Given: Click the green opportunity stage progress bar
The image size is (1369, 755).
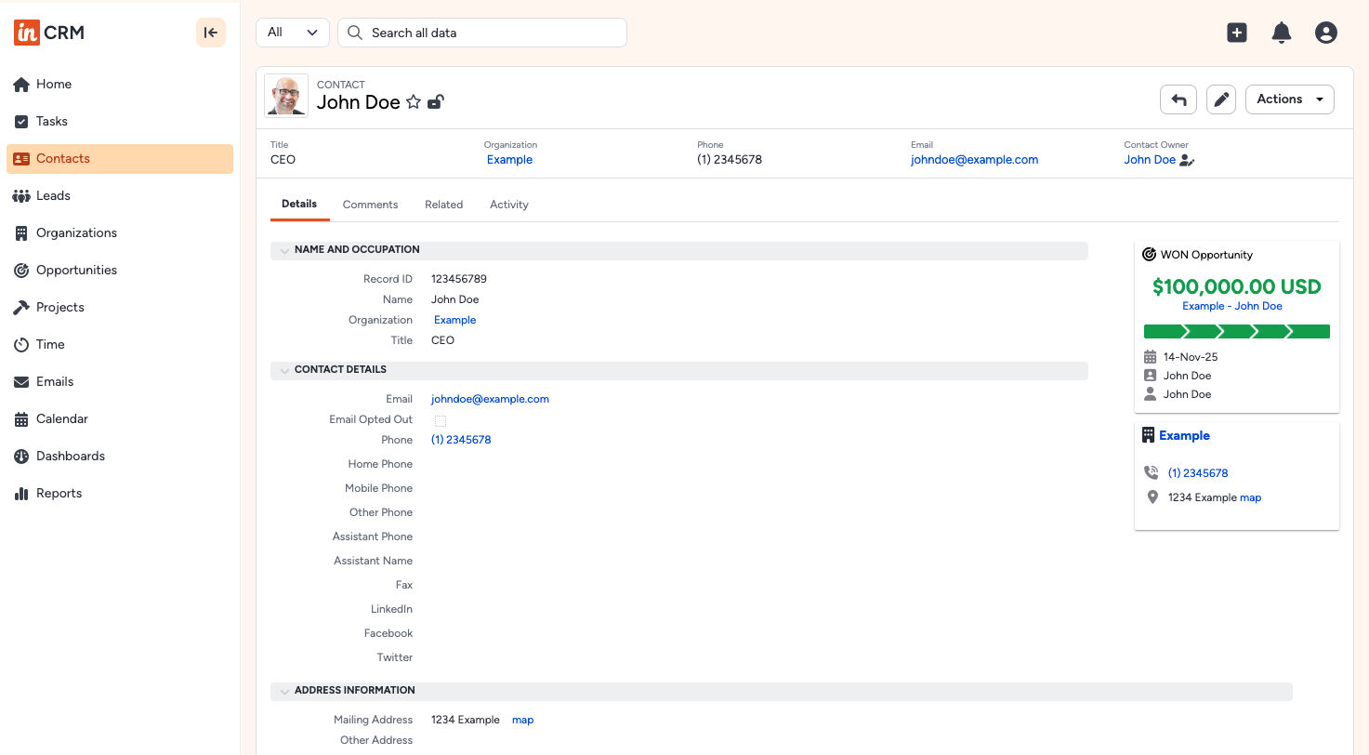Looking at the screenshot, I should point(1236,331).
